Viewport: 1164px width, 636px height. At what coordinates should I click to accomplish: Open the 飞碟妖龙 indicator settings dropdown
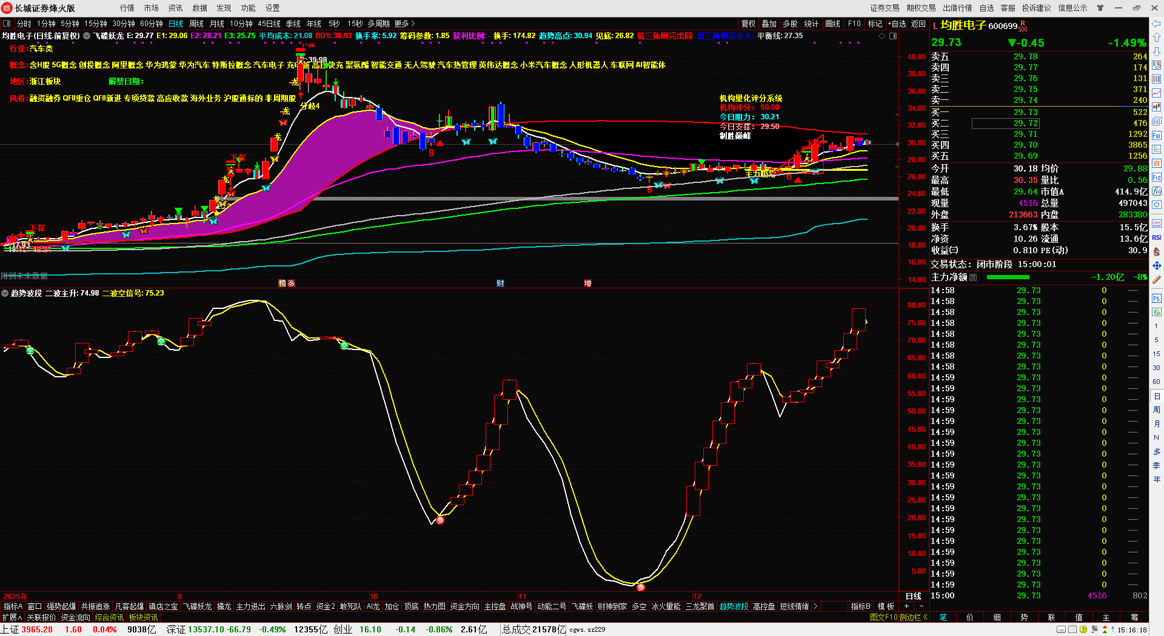coord(87,36)
